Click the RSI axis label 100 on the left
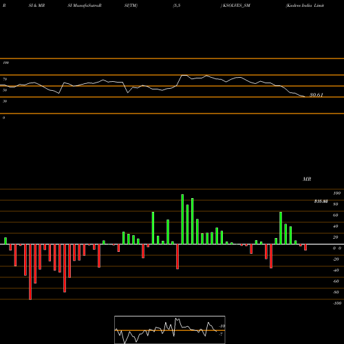 [6, 63]
